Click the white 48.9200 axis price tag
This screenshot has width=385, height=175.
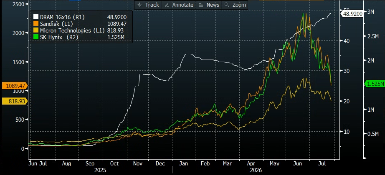(x=352, y=14)
